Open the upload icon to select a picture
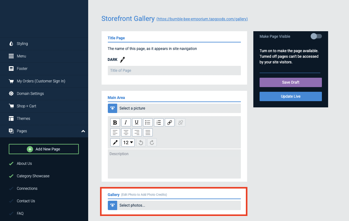The image size is (349, 221). tap(112, 108)
